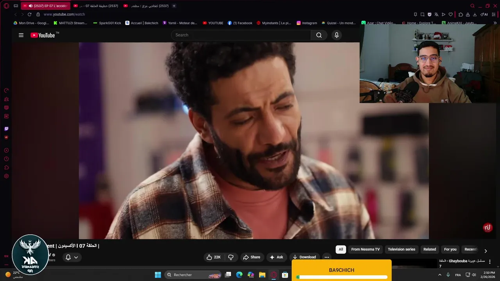
Task: Open Opera GX main menu logo
Action: coord(6,6)
